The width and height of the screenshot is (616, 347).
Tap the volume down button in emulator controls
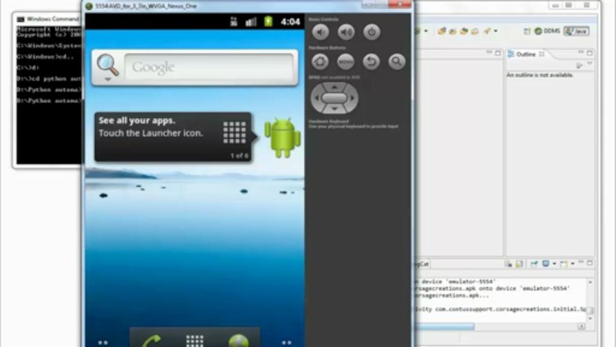tap(320, 32)
